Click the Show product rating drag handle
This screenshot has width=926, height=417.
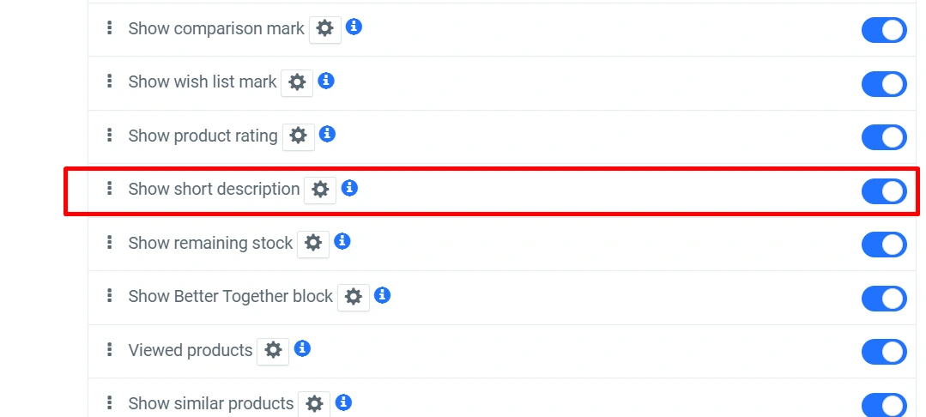[x=109, y=136]
